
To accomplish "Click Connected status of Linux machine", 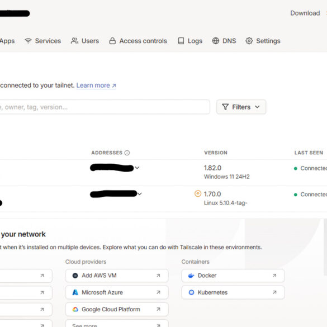I will tap(310, 195).
